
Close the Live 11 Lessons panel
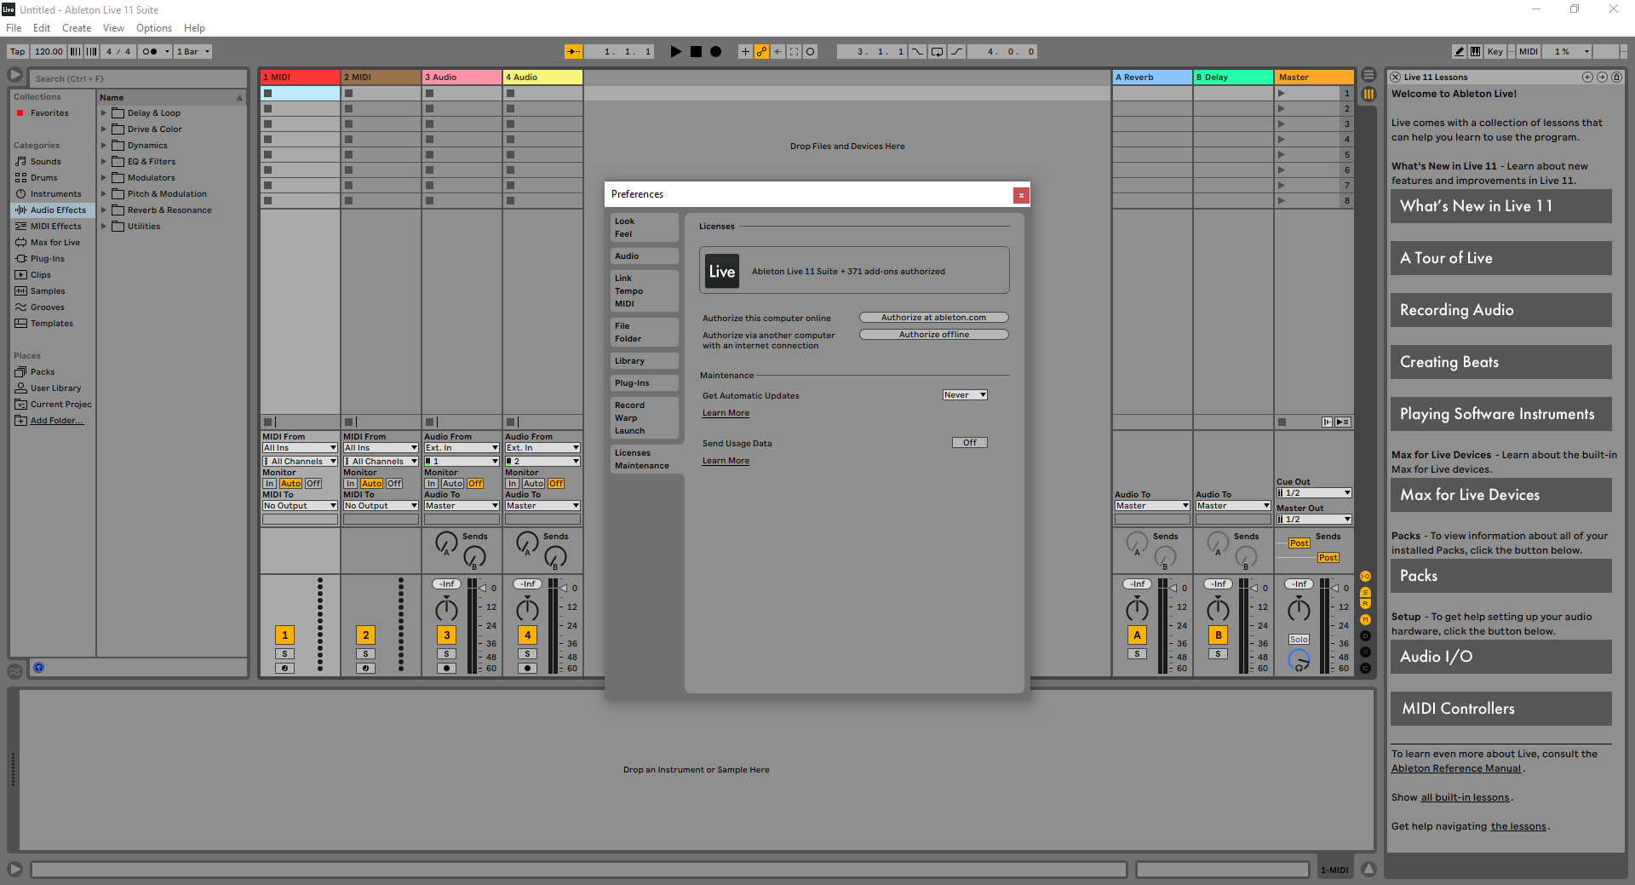(1396, 77)
